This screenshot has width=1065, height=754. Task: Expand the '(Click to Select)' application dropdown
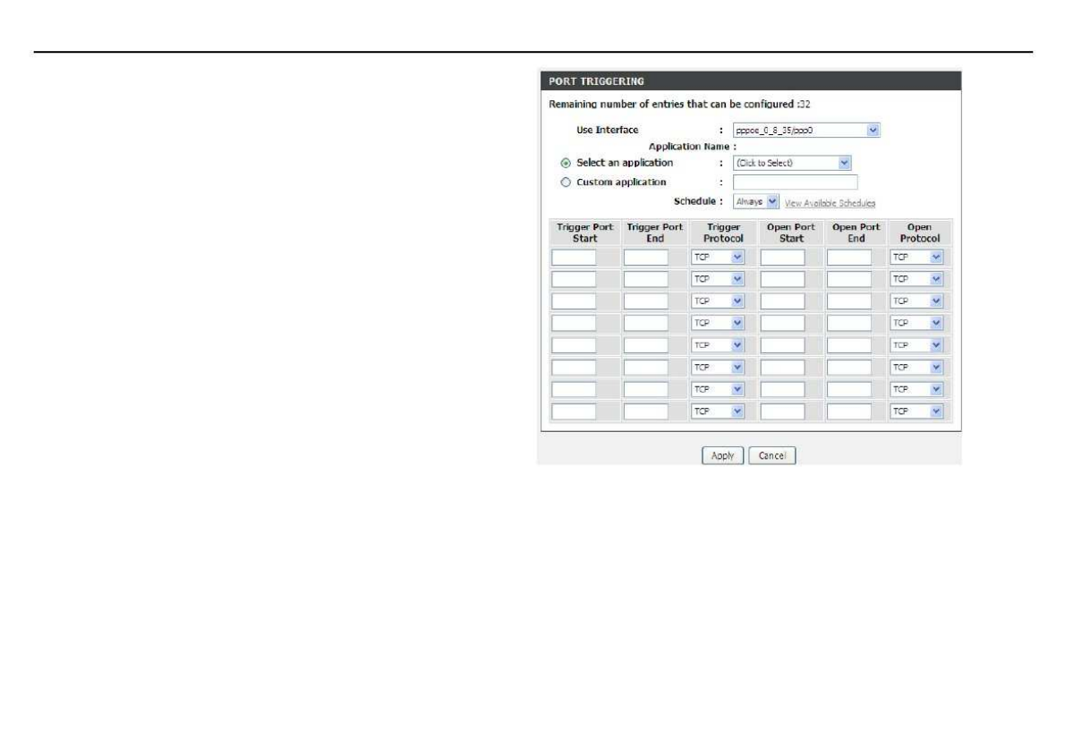792,163
